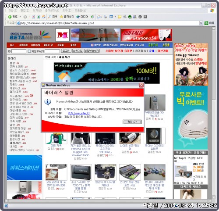Click the 로그인 login button
Image resolution: width=219 pixels, height=211 pixels.
[66, 51]
